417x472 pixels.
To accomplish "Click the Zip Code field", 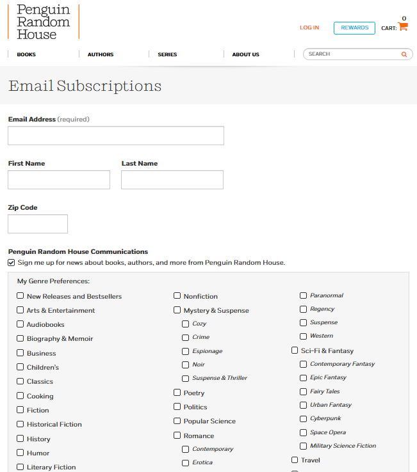I will (38, 224).
